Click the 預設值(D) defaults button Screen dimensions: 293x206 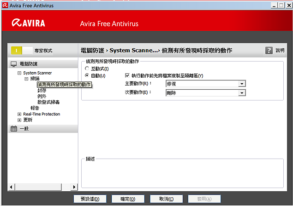(x=90, y=199)
